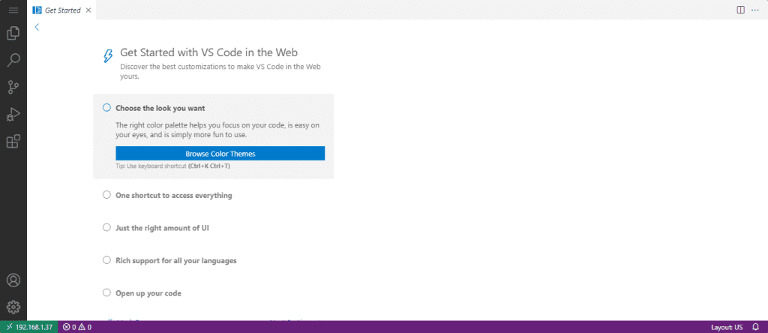The height and width of the screenshot is (333, 768).
Task: Switch to the Get Started tab
Action: pos(62,10)
